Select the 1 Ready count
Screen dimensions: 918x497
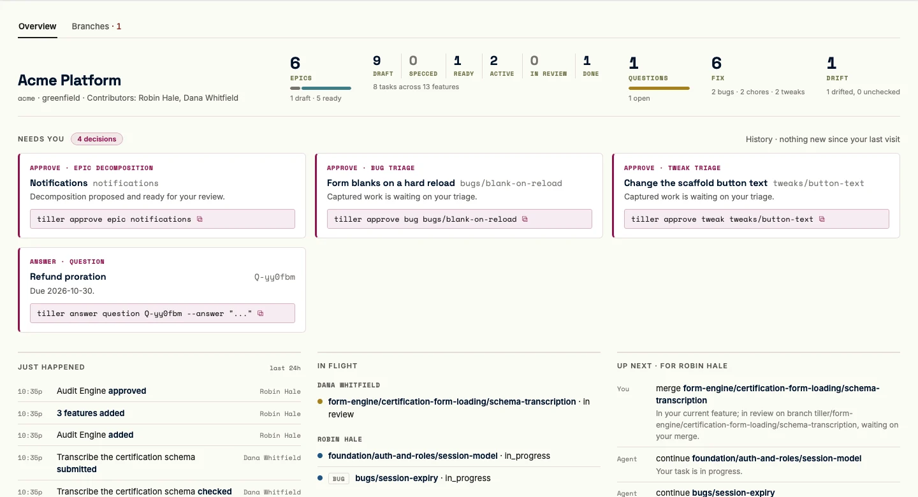tap(463, 66)
